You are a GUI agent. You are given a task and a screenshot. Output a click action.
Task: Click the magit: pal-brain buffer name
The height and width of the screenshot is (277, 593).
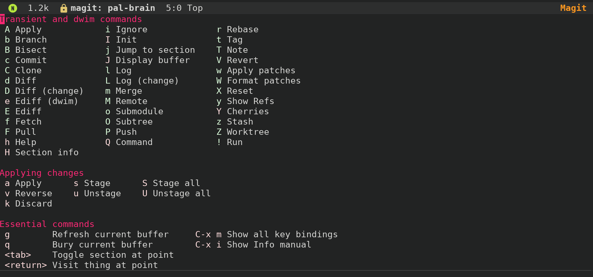point(113,8)
